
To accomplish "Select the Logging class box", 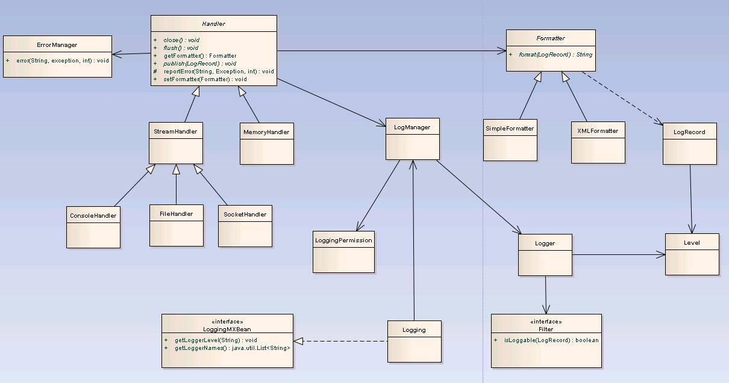I will pos(414,341).
